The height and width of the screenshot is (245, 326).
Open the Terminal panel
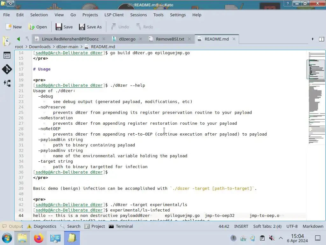coord(121,226)
